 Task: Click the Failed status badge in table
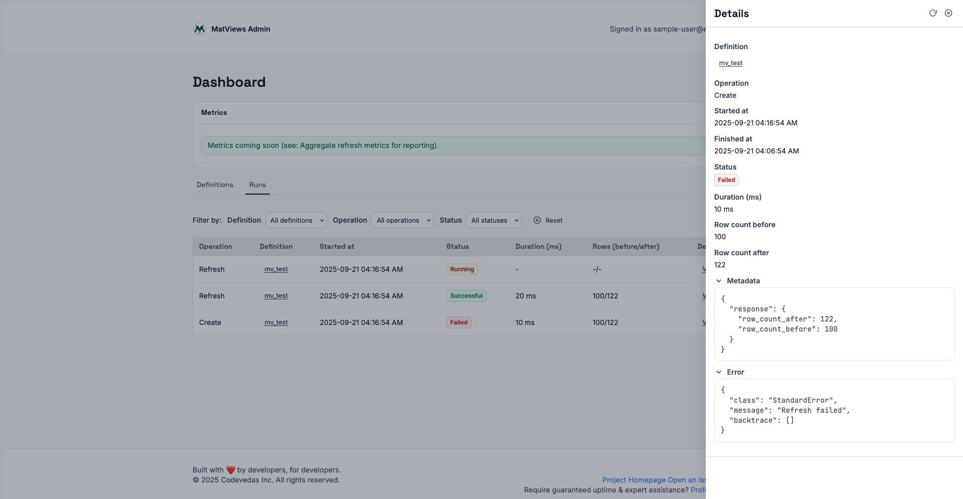tap(458, 322)
